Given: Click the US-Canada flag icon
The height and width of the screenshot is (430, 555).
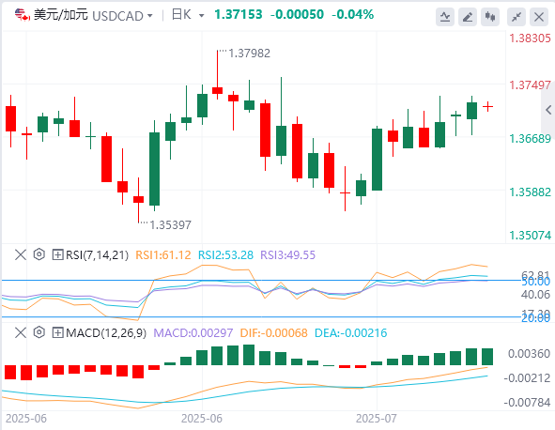Looking at the screenshot, I should click(x=23, y=15).
